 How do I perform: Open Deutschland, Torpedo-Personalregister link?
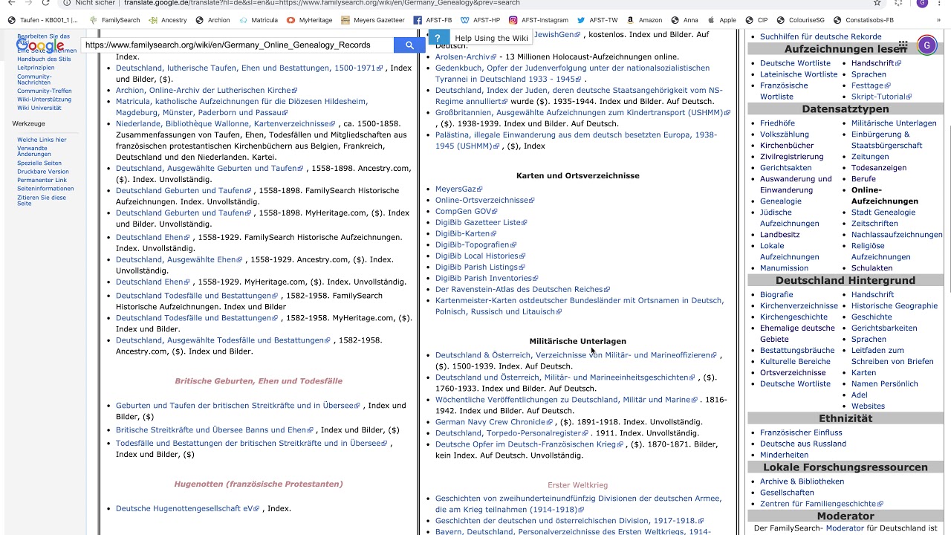pos(511,432)
